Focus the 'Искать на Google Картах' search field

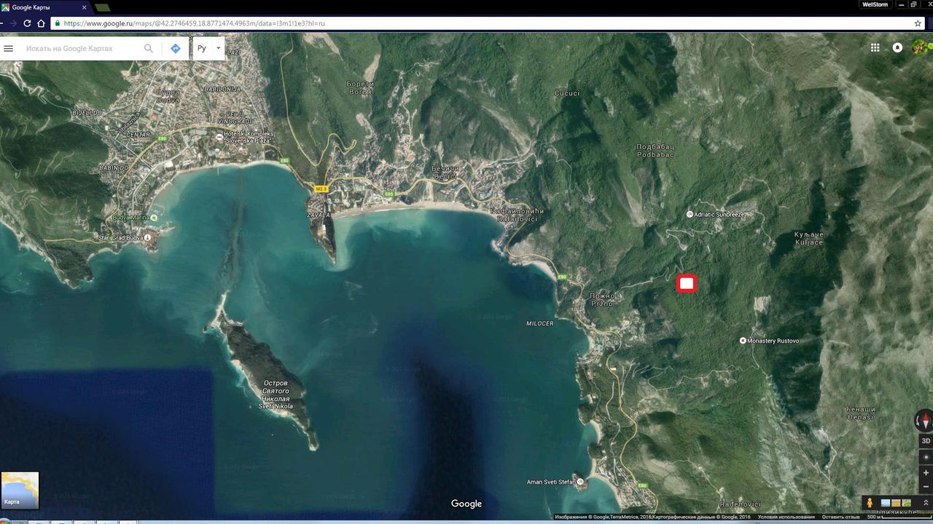pyautogui.click(x=80, y=49)
